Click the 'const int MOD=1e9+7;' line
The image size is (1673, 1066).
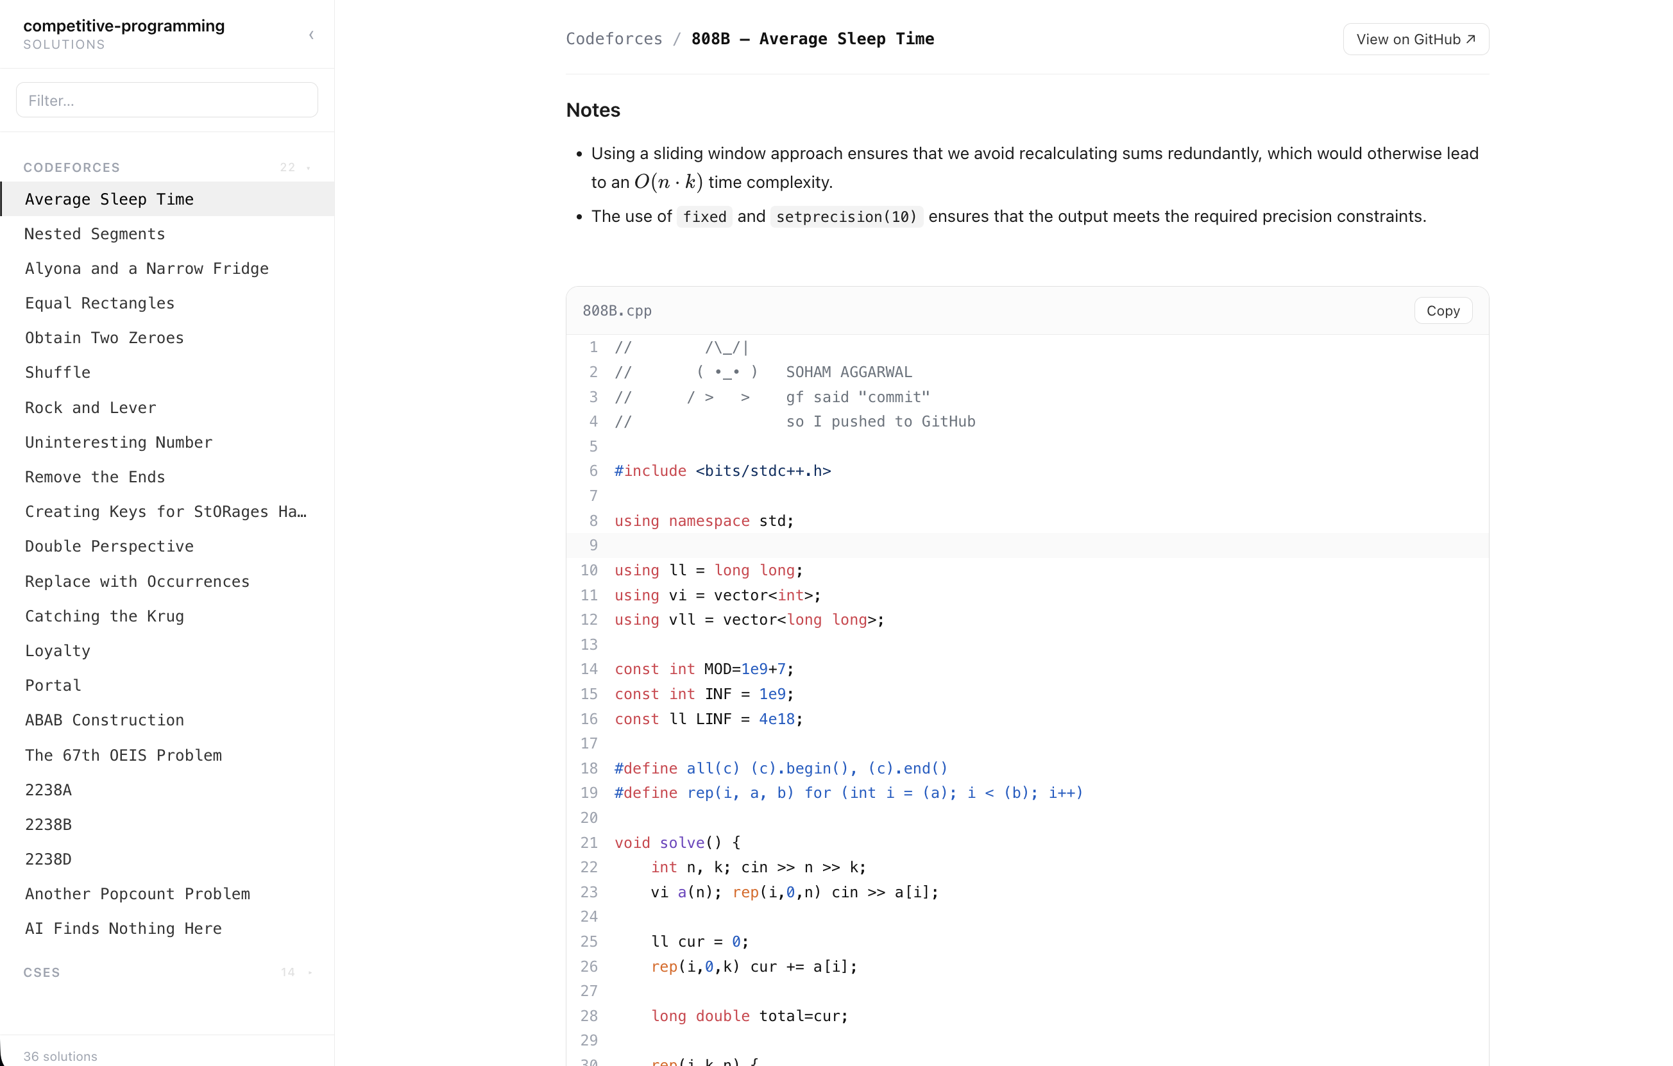click(x=704, y=669)
